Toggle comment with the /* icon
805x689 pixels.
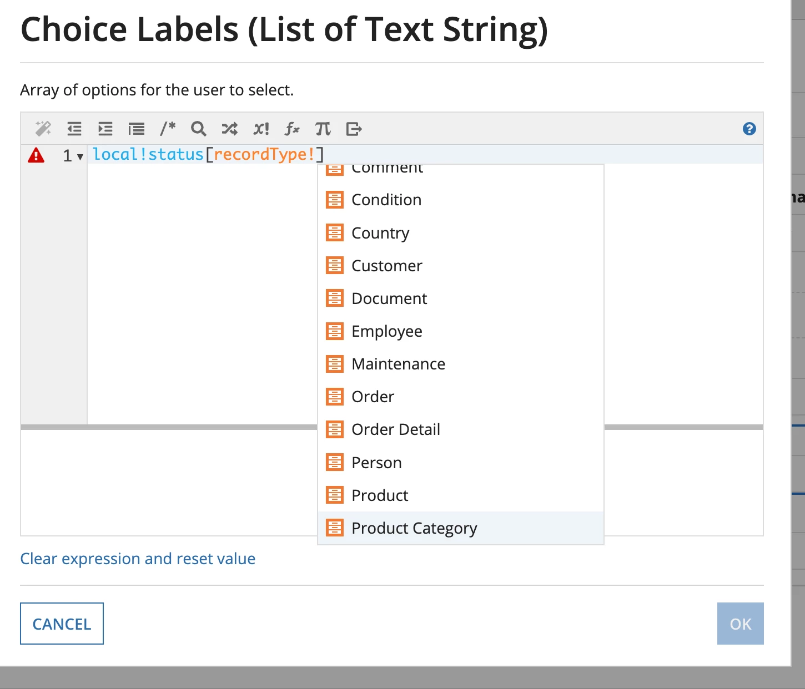click(x=168, y=129)
